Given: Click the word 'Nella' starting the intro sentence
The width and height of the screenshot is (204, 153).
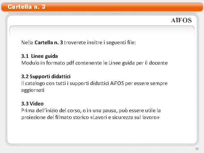Looking at the screenshot, I should coord(27,42).
